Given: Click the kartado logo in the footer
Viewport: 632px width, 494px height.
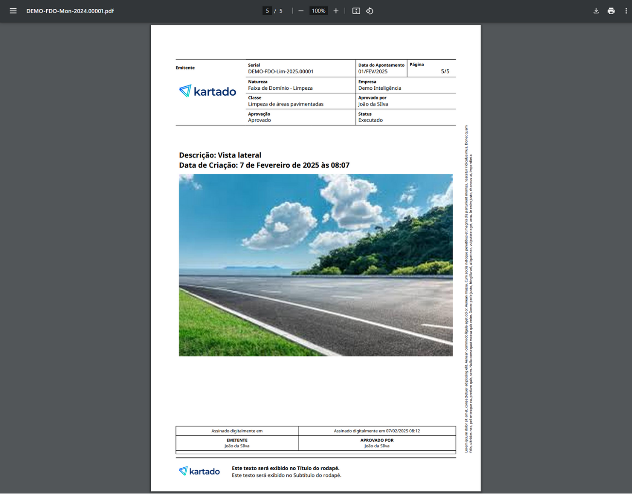Looking at the screenshot, I should click(199, 471).
